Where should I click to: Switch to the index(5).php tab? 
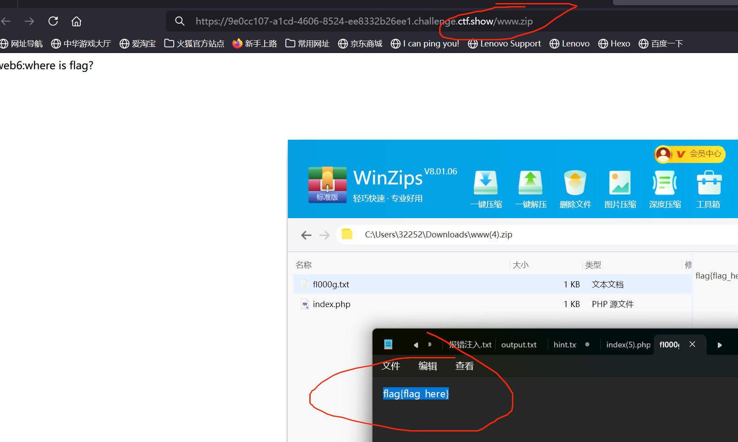coord(628,345)
